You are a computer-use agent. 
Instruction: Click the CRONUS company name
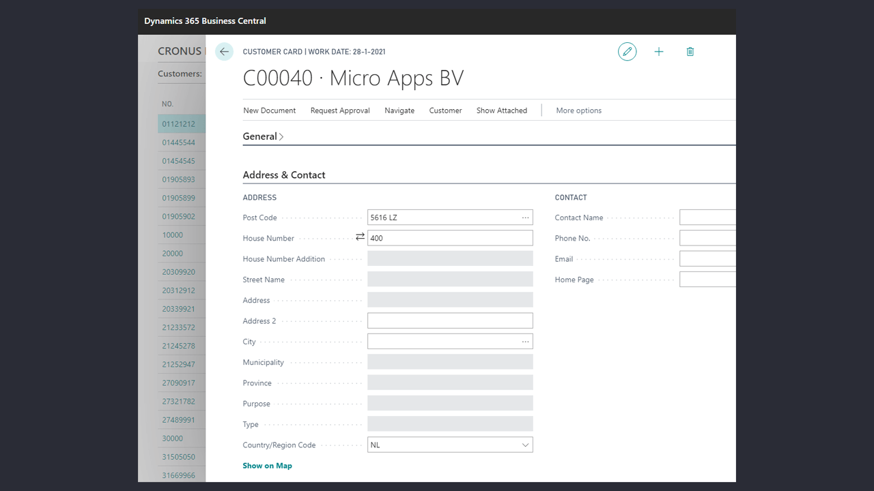[180, 51]
